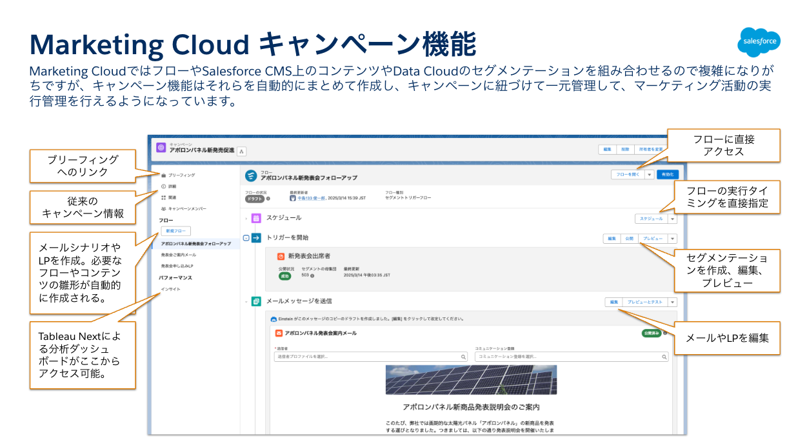The image size is (807, 447).
Task: Open the 中島133 俊一郎 user link
Action: (310, 199)
